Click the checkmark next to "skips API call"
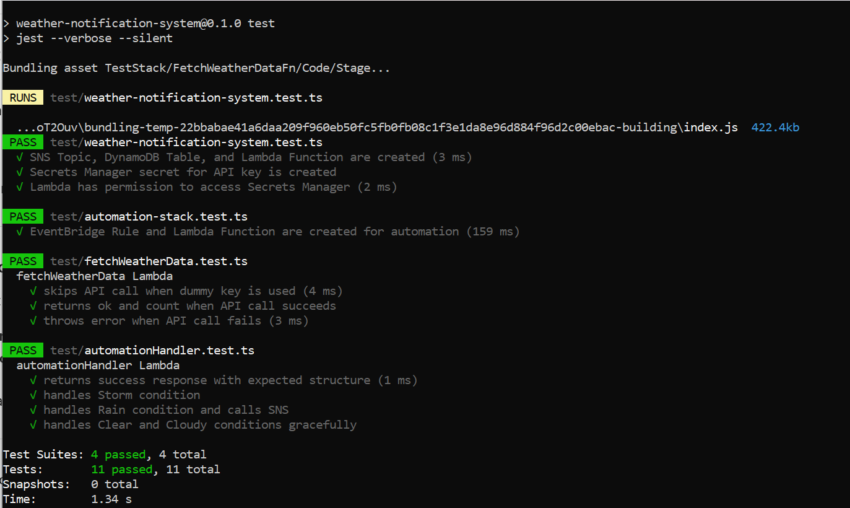Image resolution: width=850 pixels, height=508 pixels. pos(33,291)
